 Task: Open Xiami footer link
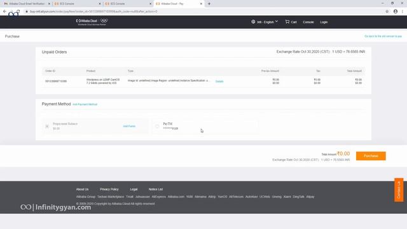coord(287,197)
